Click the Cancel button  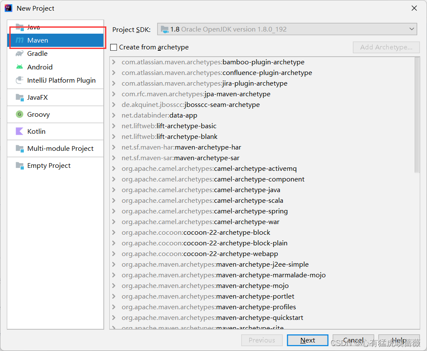[353, 340]
